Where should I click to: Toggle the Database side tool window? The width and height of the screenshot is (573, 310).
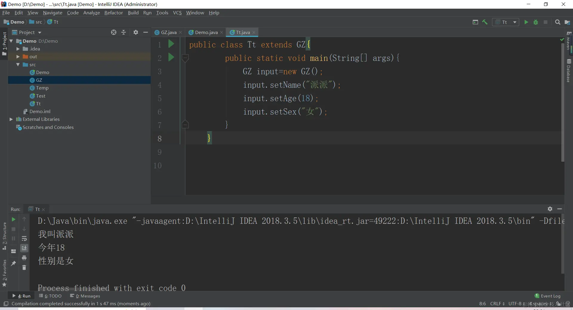click(569, 70)
